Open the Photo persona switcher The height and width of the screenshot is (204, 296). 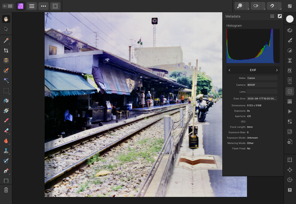21,6
